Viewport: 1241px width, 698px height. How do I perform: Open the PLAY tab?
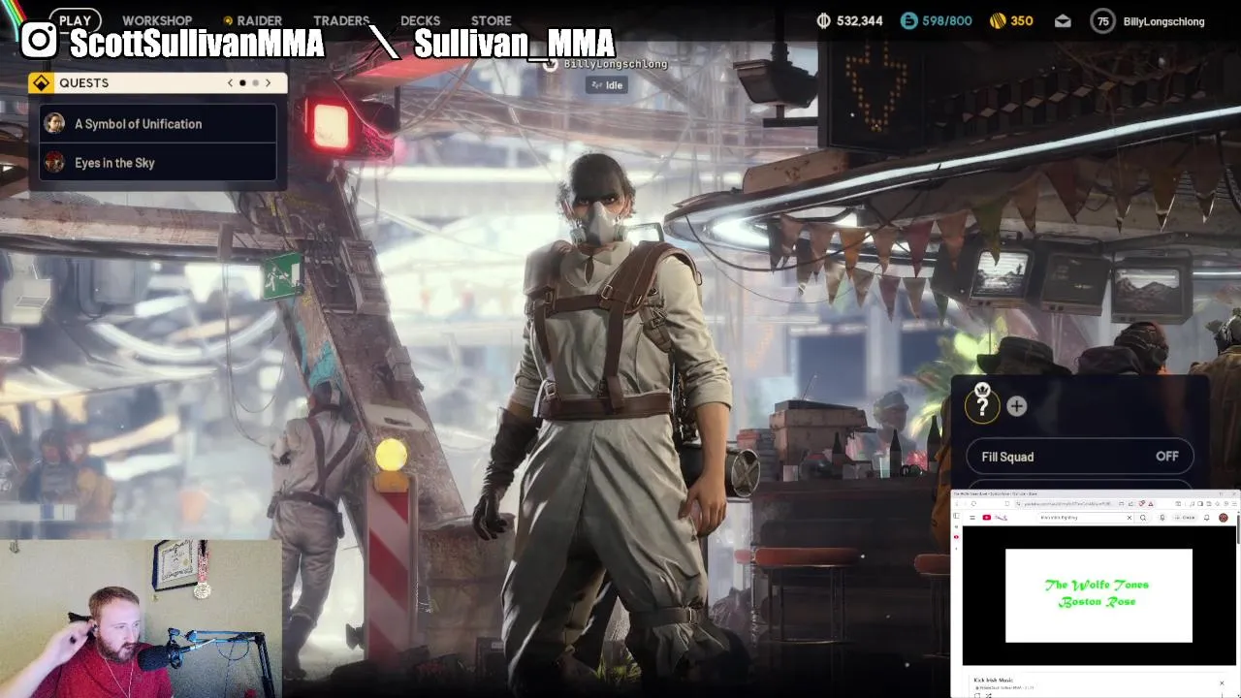tap(75, 20)
